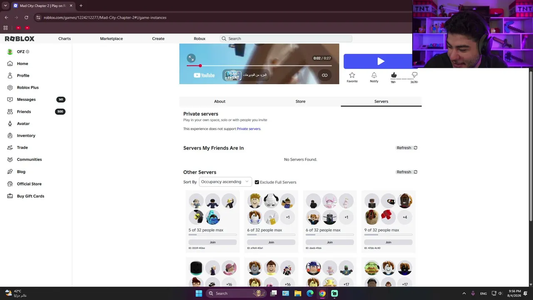Open the first YouTube bookmark
The image size is (533, 300).
(x=18, y=28)
